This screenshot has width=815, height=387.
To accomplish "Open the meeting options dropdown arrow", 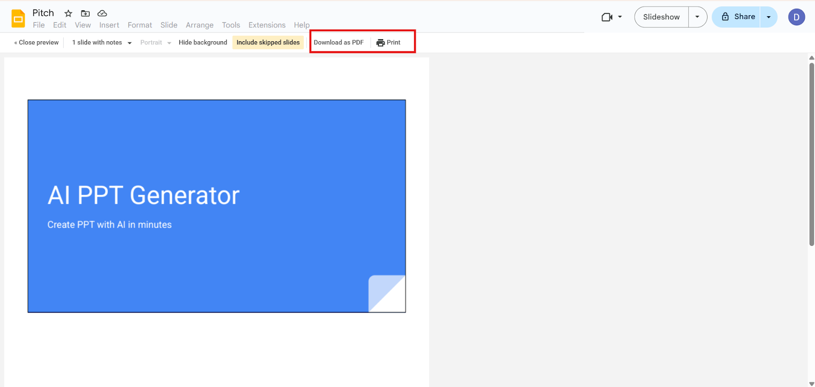I will tap(620, 17).
